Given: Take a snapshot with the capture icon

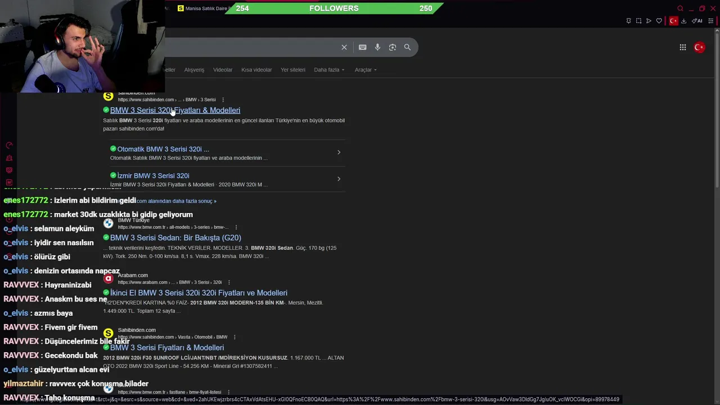Looking at the screenshot, I should coord(638,21).
